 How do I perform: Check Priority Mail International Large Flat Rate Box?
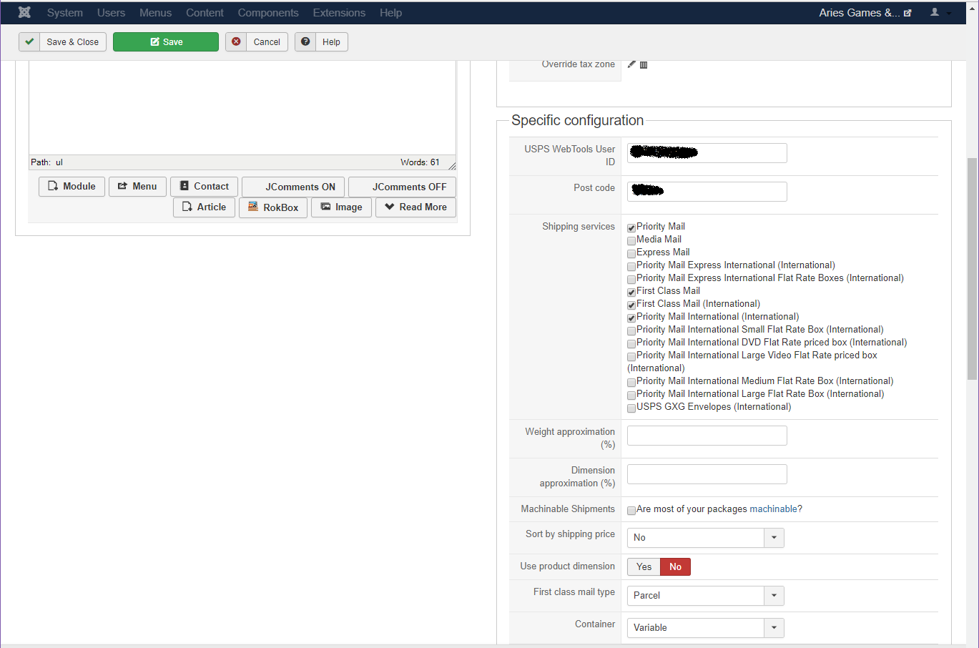[x=631, y=396]
